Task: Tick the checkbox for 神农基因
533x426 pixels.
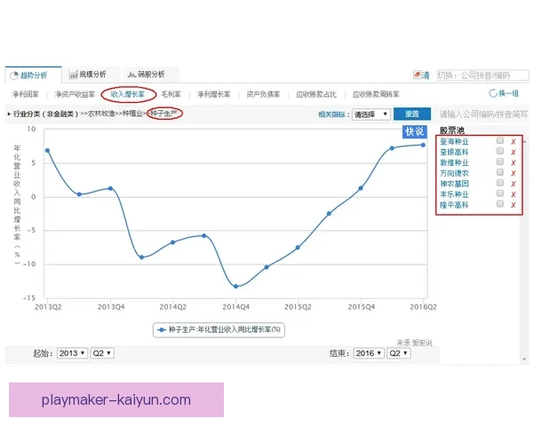Action: pyautogui.click(x=500, y=183)
